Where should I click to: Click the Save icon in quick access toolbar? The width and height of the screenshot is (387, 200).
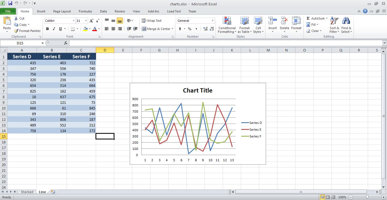10,3
